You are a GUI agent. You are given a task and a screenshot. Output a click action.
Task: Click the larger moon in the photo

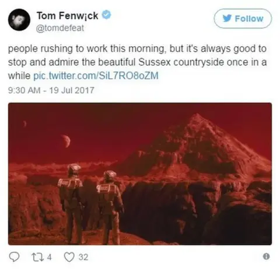coord(66,141)
